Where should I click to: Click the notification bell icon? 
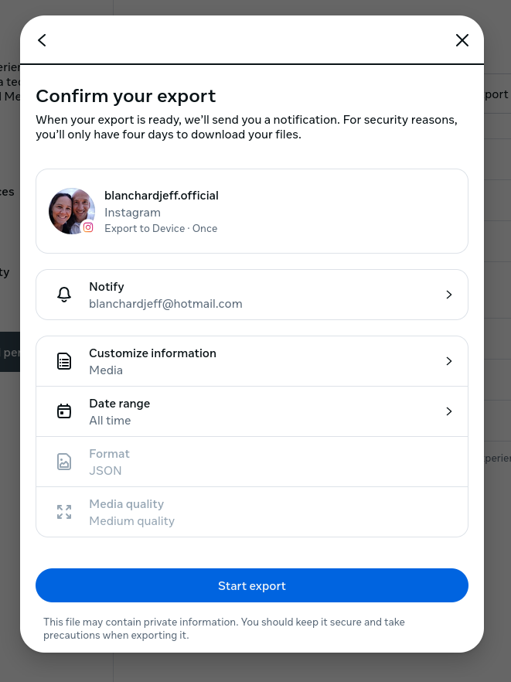pos(64,295)
